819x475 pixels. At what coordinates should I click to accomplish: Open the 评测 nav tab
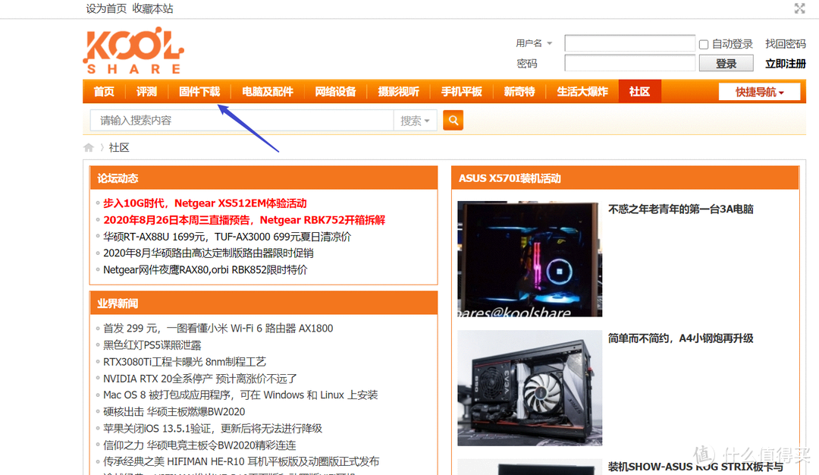(x=147, y=92)
